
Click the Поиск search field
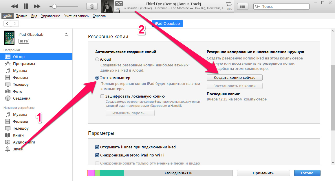point(281,6)
